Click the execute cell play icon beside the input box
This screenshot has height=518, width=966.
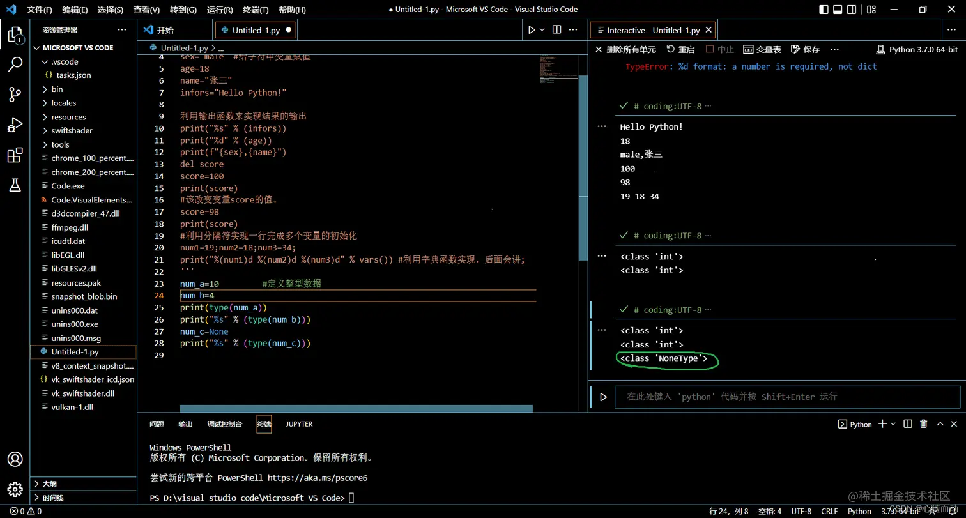[x=603, y=397]
